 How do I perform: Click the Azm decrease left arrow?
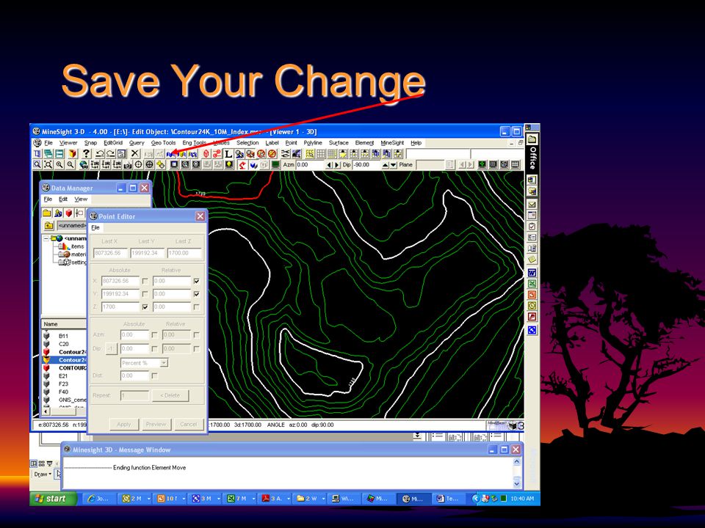click(329, 165)
